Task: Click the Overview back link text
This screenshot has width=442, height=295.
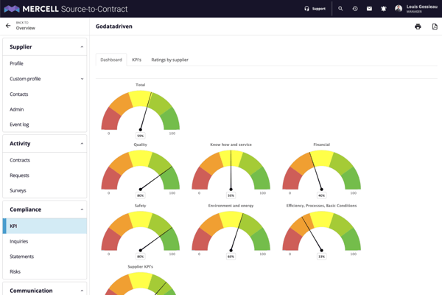Action: tap(25, 28)
